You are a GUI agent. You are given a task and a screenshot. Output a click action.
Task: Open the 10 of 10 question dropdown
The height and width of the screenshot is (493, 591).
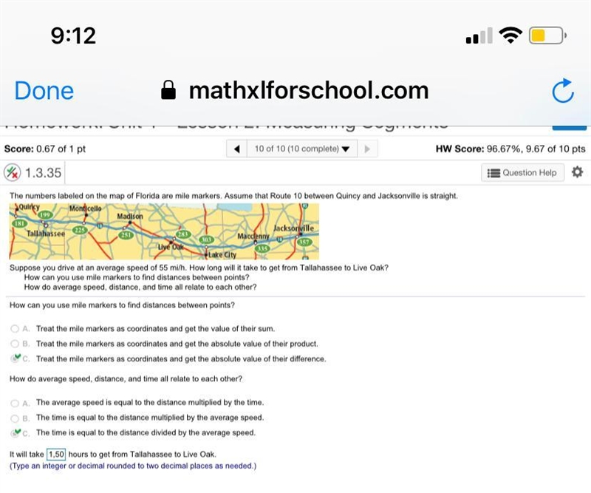coord(302,149)
